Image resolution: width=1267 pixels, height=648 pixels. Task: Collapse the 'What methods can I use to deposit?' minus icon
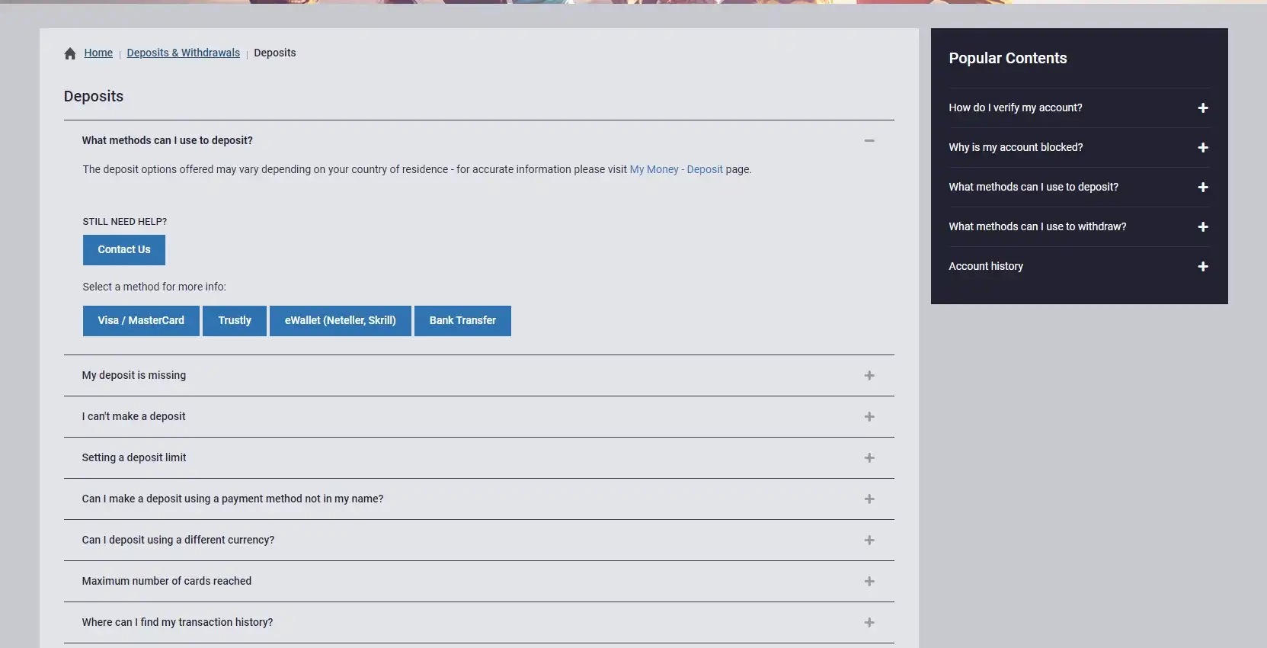click(869, 141)
